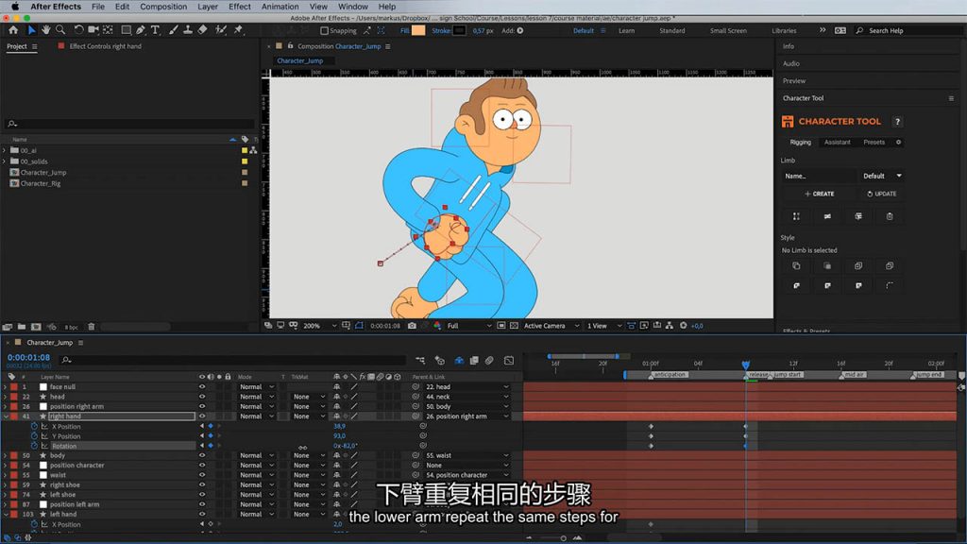The height and width of the screenshot is (544, 967).
Task: Open the Layer menu
Action: (207, 7)
